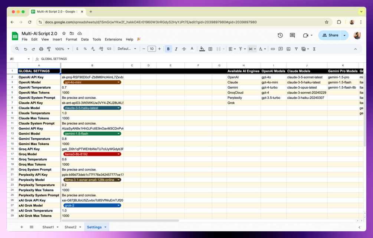Click the move to folder icon
This screenshot has height=238, width=373.
(x=72, y=33)
